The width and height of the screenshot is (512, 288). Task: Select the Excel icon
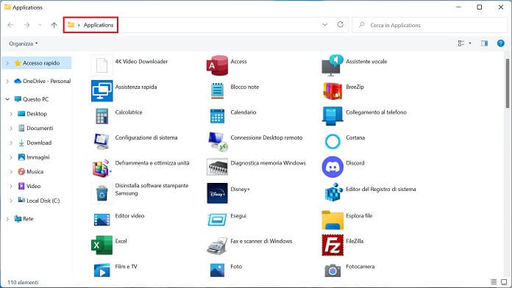pos(102,245)
